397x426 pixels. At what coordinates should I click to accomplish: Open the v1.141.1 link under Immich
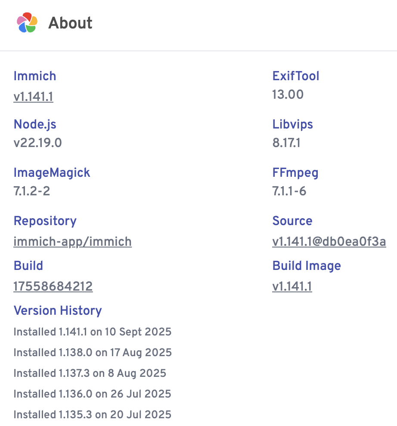[x=33, y=97]
